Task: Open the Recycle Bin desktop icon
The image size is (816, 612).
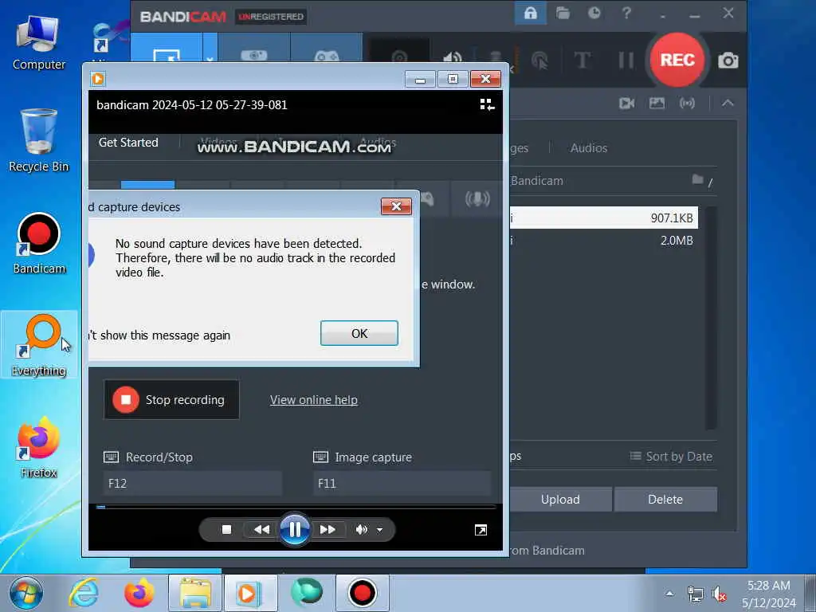Action: coord(38,140)
